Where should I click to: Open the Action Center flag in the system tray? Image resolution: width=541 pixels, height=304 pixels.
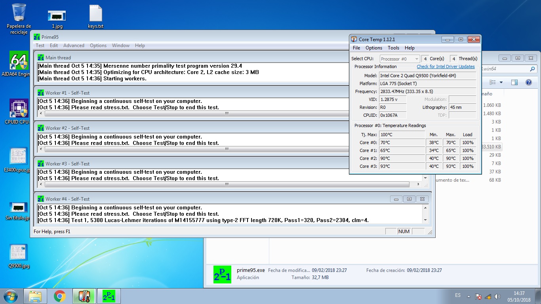pos(478,296)
